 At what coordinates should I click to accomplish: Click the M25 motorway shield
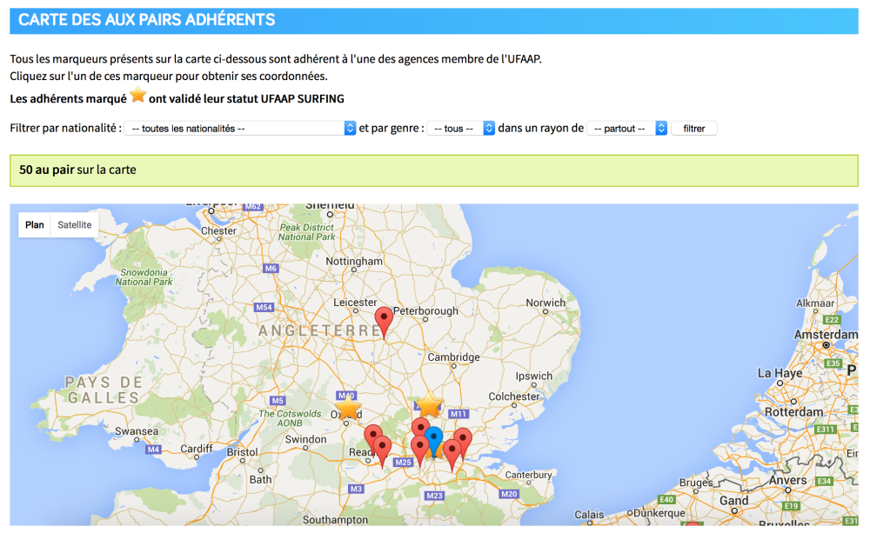[x=404, y=462]
